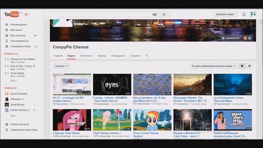Expand subscriptions with Ещё link

pyautogui.click(x=14, y=116)
